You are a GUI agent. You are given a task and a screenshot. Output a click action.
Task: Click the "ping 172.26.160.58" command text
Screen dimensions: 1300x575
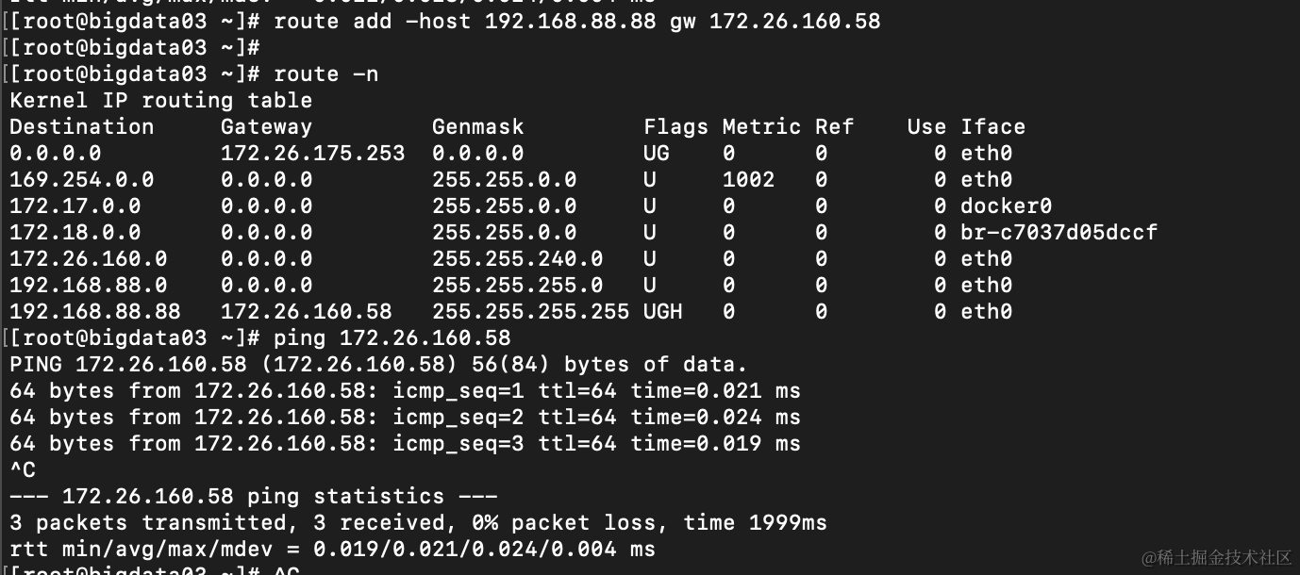coord(392,337)
